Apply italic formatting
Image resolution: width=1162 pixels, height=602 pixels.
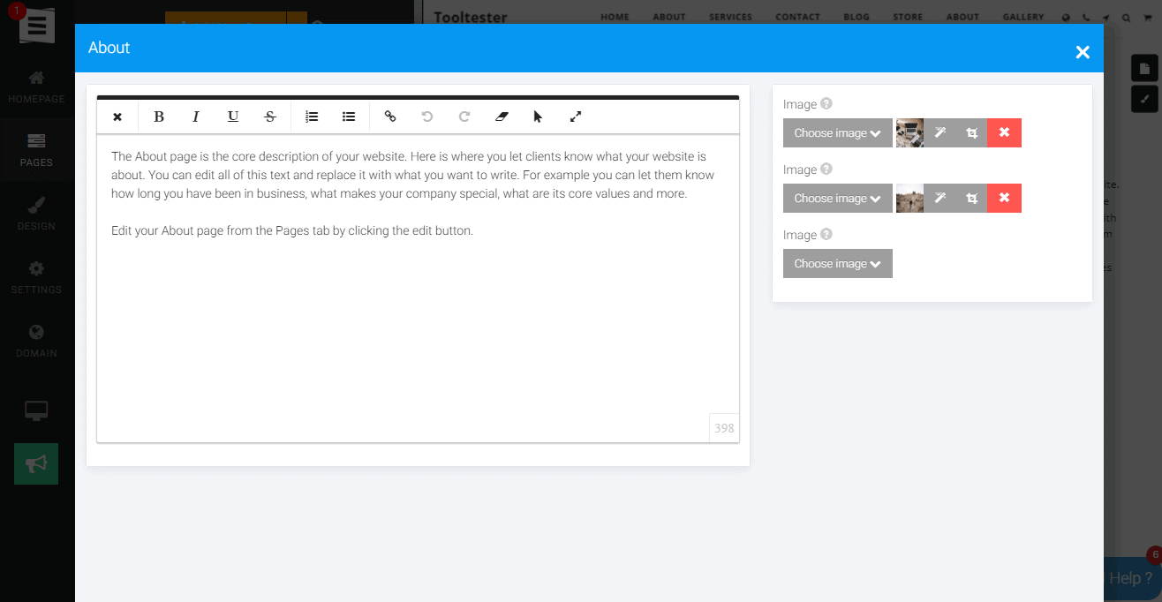[196, 117]
